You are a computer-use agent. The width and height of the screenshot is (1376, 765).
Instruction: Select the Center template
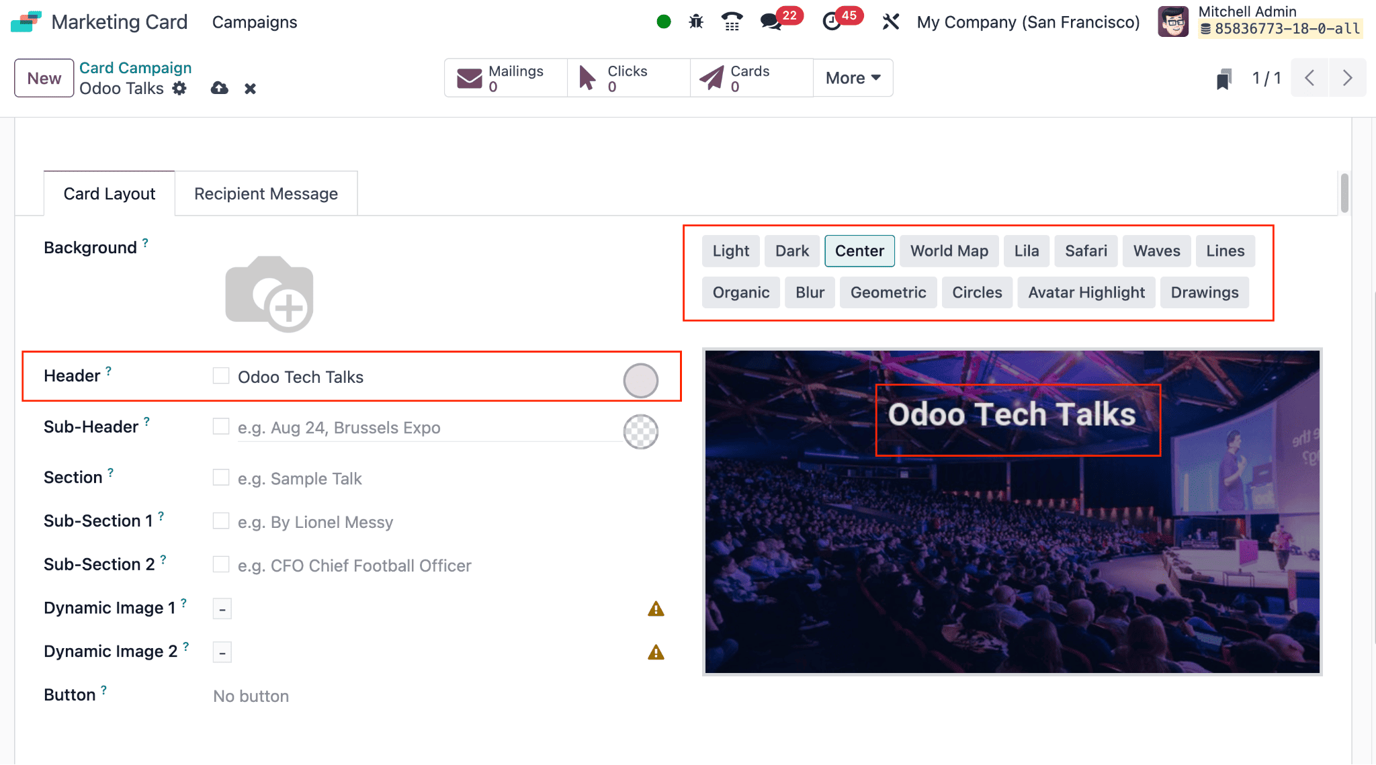859,251
